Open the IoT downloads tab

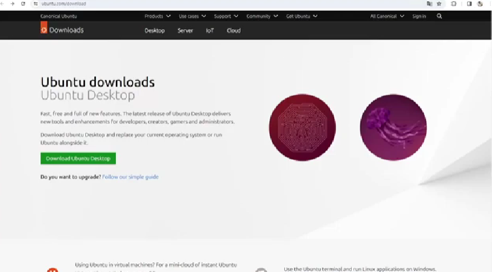coord(210,30)
